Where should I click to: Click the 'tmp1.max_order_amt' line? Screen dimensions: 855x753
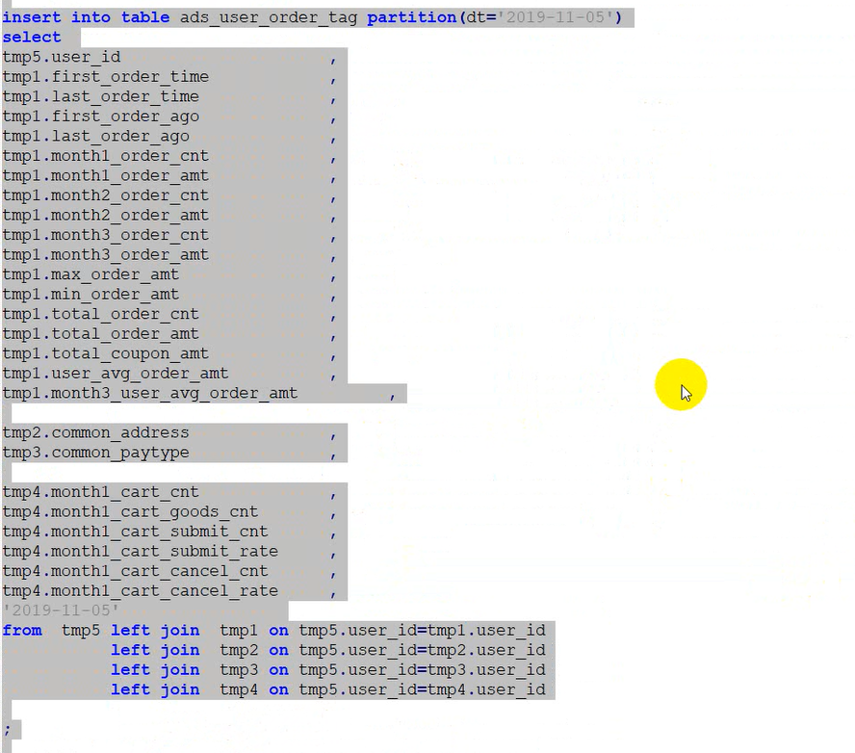91,274
